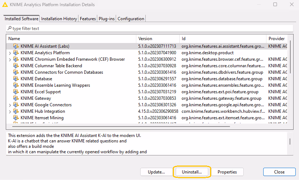The image size is (299, 180).
Task: Click the KNIME yellow triangle title bar icon
Action: point(5,4)
